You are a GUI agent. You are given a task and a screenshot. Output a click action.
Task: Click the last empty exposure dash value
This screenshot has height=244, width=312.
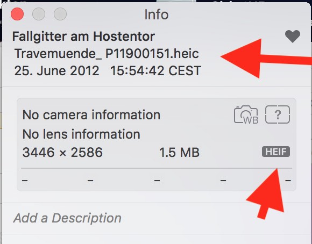[x=288, y=181]
